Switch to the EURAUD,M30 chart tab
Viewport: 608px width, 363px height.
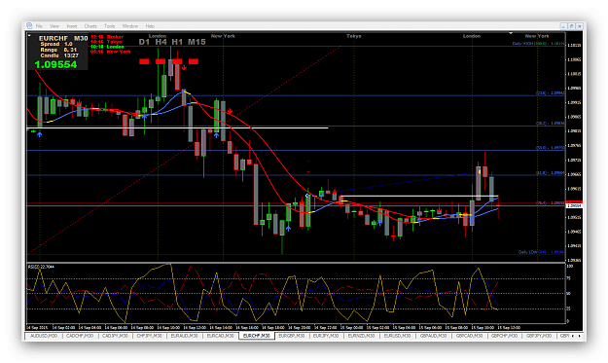tap(184, 336)
